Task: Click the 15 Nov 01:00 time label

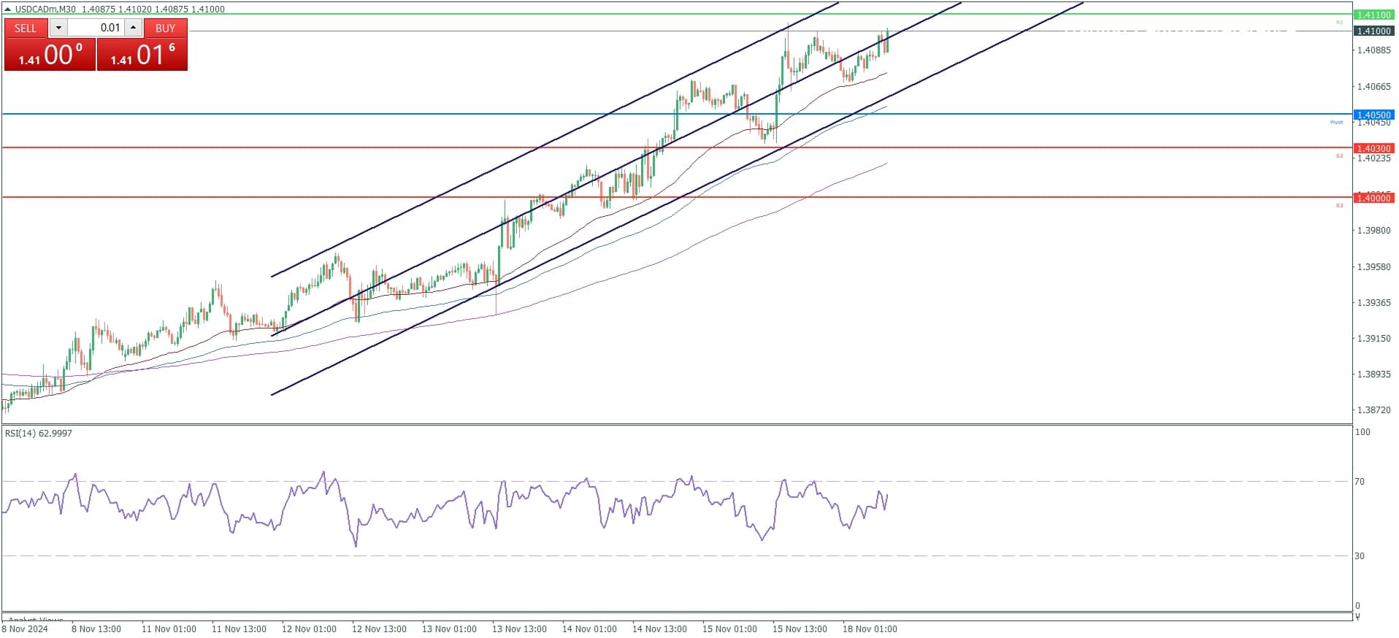Action: tap(729, 629)
